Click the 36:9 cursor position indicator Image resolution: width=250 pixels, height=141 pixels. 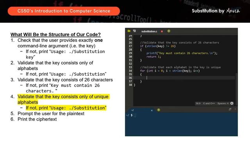point(198,103)
